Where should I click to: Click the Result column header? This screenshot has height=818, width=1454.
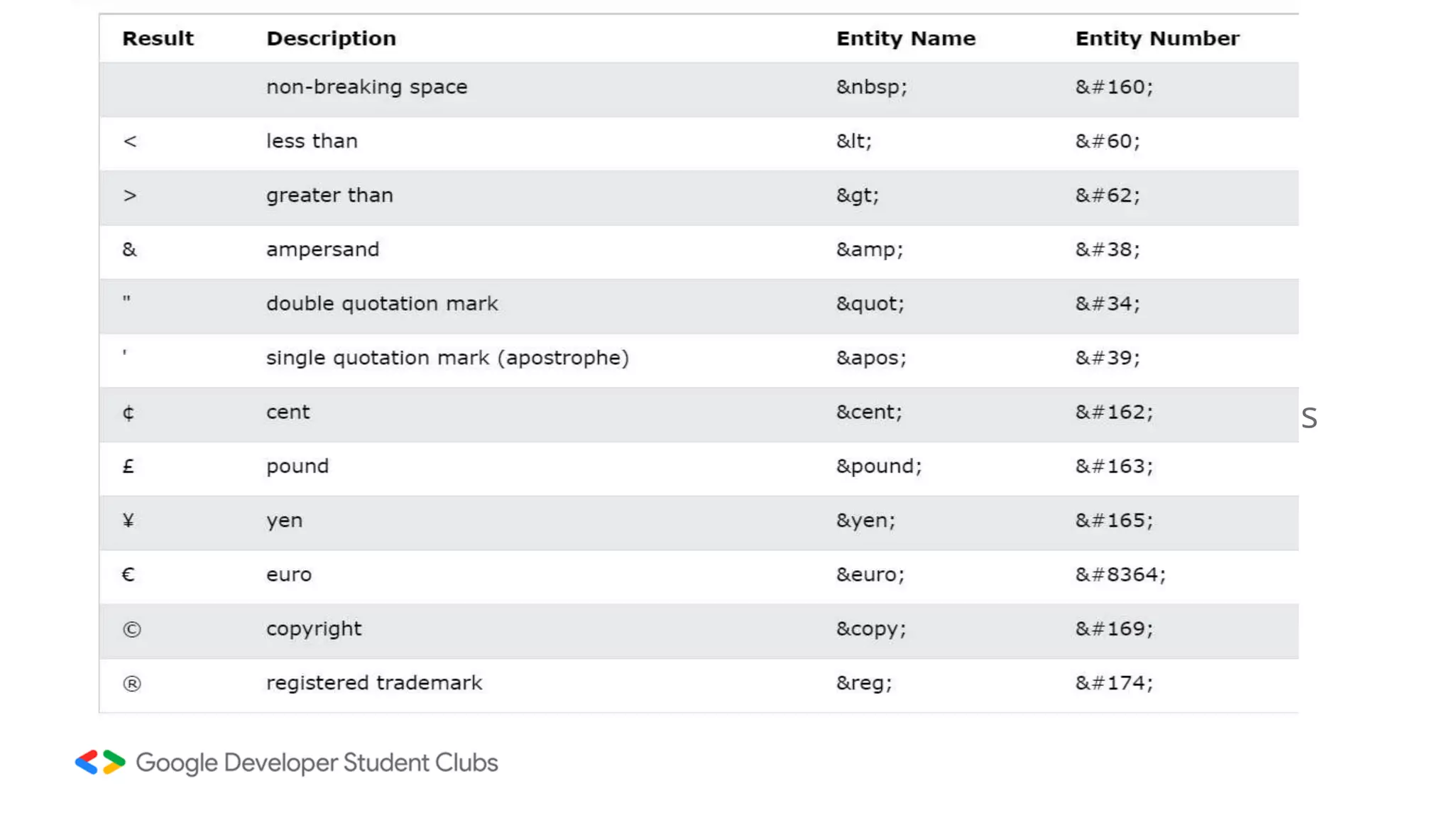(x=158, y=38)
